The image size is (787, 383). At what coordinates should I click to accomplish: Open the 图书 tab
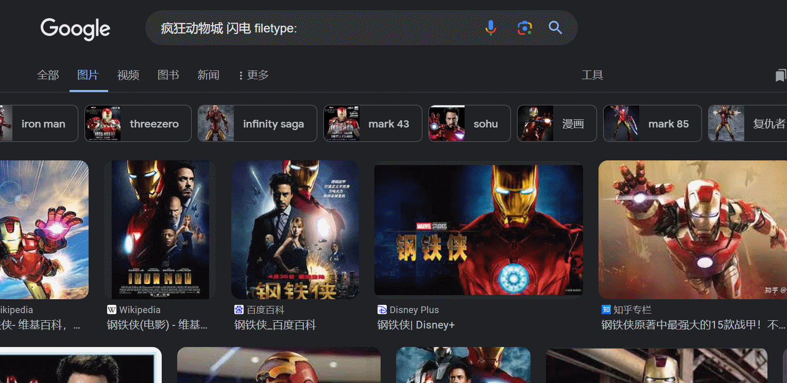click(x=168, y=75)
